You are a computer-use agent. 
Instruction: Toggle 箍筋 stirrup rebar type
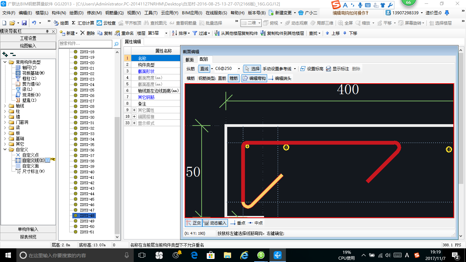click(x=234, y=78)
